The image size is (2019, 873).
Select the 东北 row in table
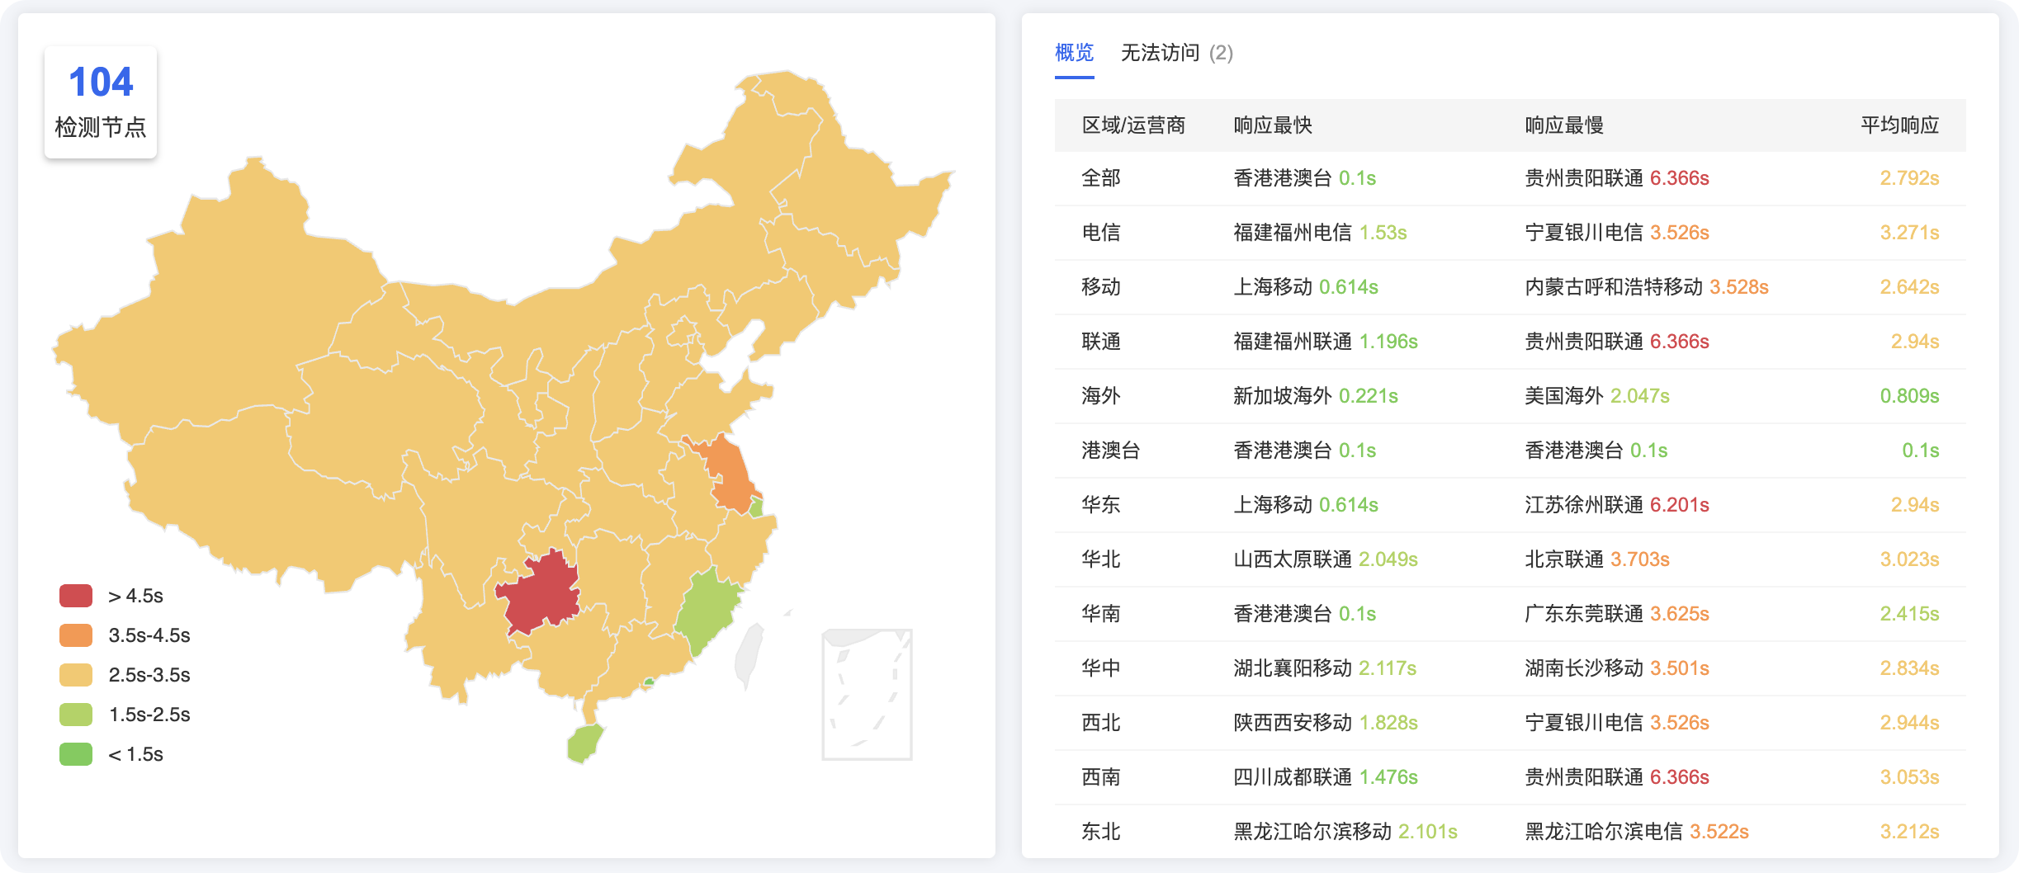click(1511, 832)
